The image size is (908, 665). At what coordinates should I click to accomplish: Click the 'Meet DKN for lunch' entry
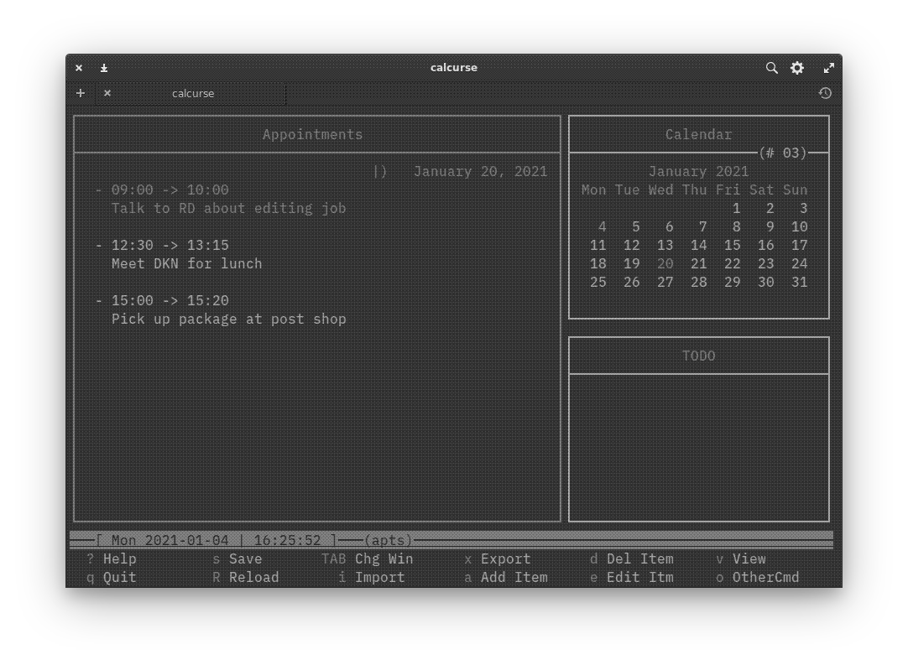point(186,264)
